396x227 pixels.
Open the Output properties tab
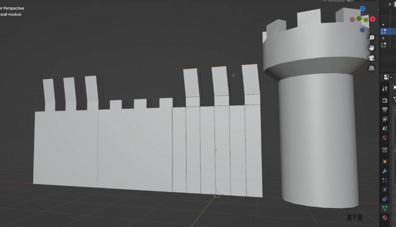tap(385, 109)
